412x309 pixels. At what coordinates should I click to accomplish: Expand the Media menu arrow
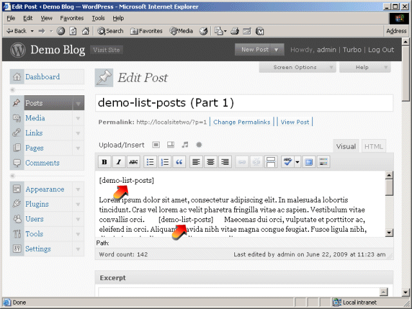[78, 118]
